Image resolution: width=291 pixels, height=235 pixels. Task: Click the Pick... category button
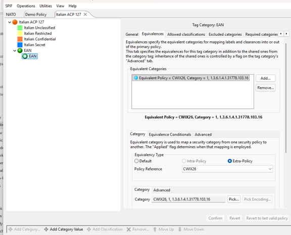(x=233, y=199)
